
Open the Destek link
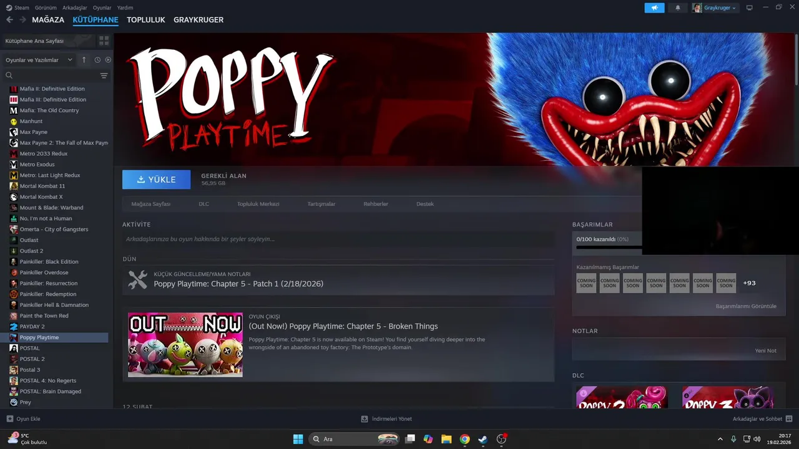425,204
